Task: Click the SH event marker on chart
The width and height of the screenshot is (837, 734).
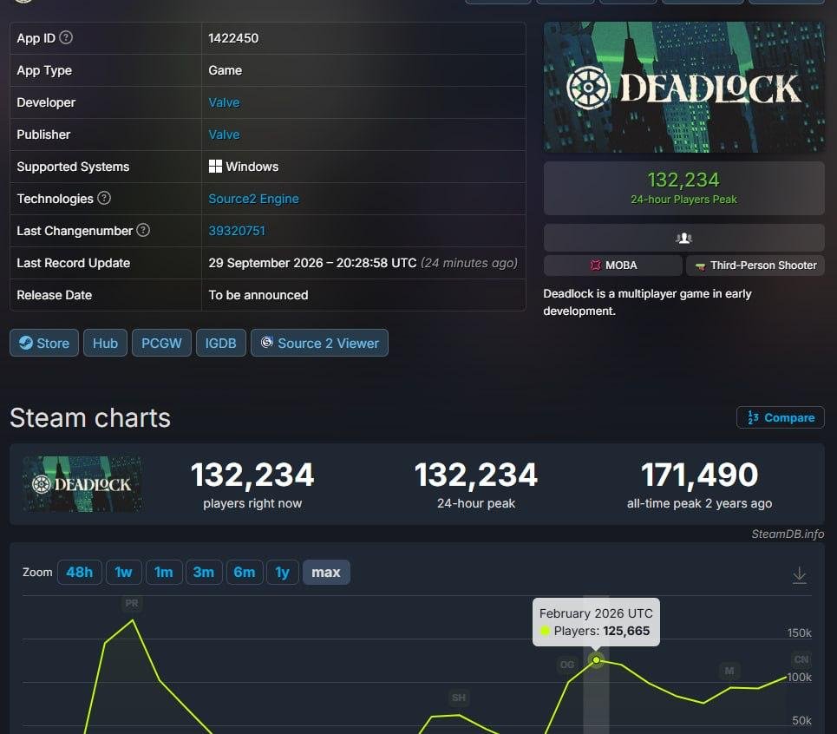Action: (459, 698)
